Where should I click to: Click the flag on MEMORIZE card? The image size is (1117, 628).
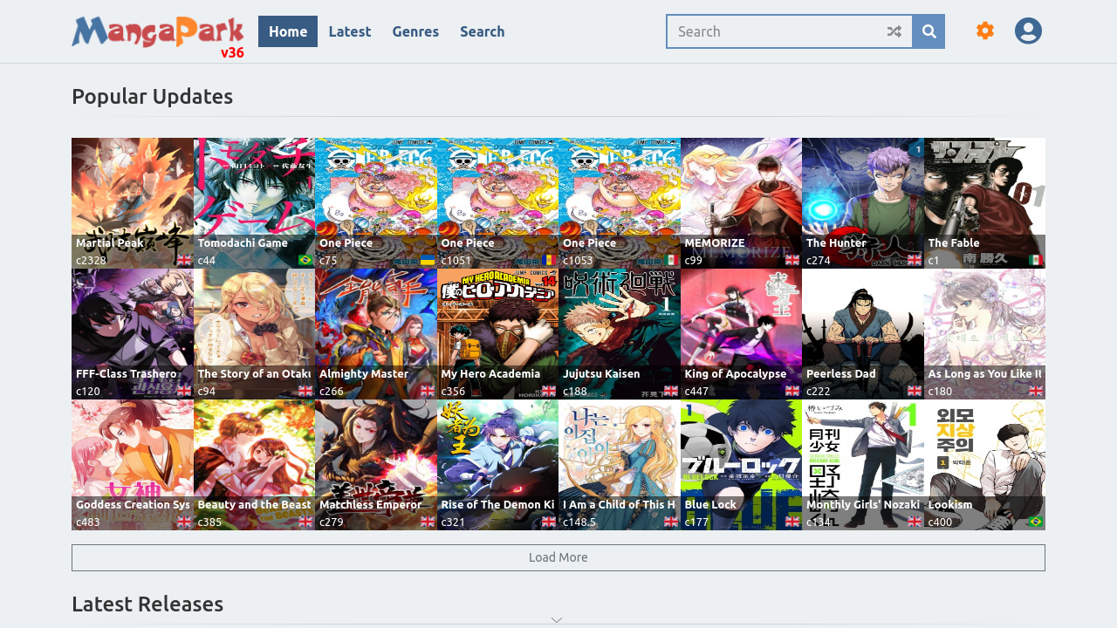pyautogui.click(x=792, y=260)
